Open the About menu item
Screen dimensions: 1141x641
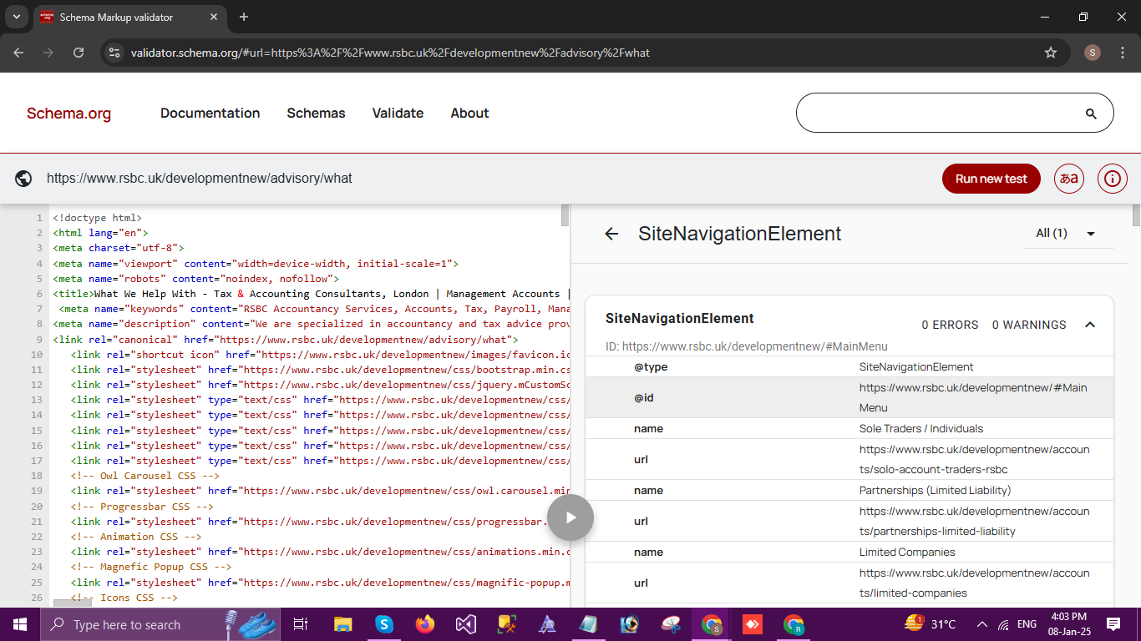pos(469,113)
